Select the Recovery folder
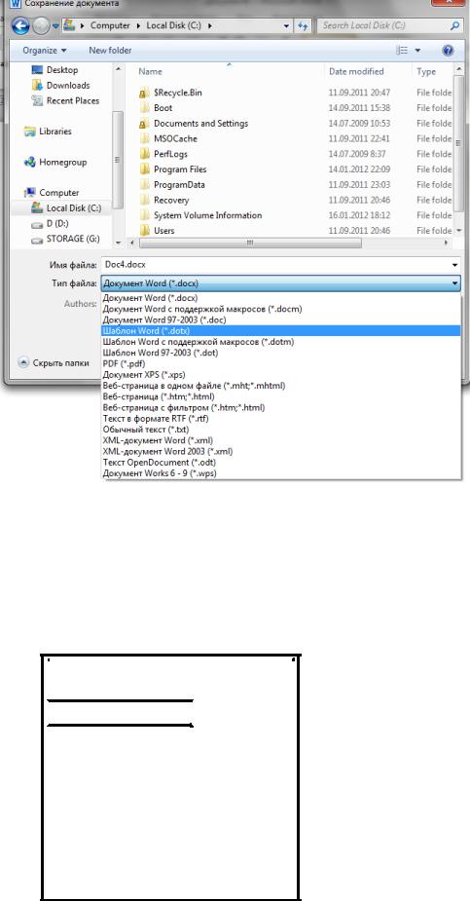The image size is (470, 901). click(171, 201)
